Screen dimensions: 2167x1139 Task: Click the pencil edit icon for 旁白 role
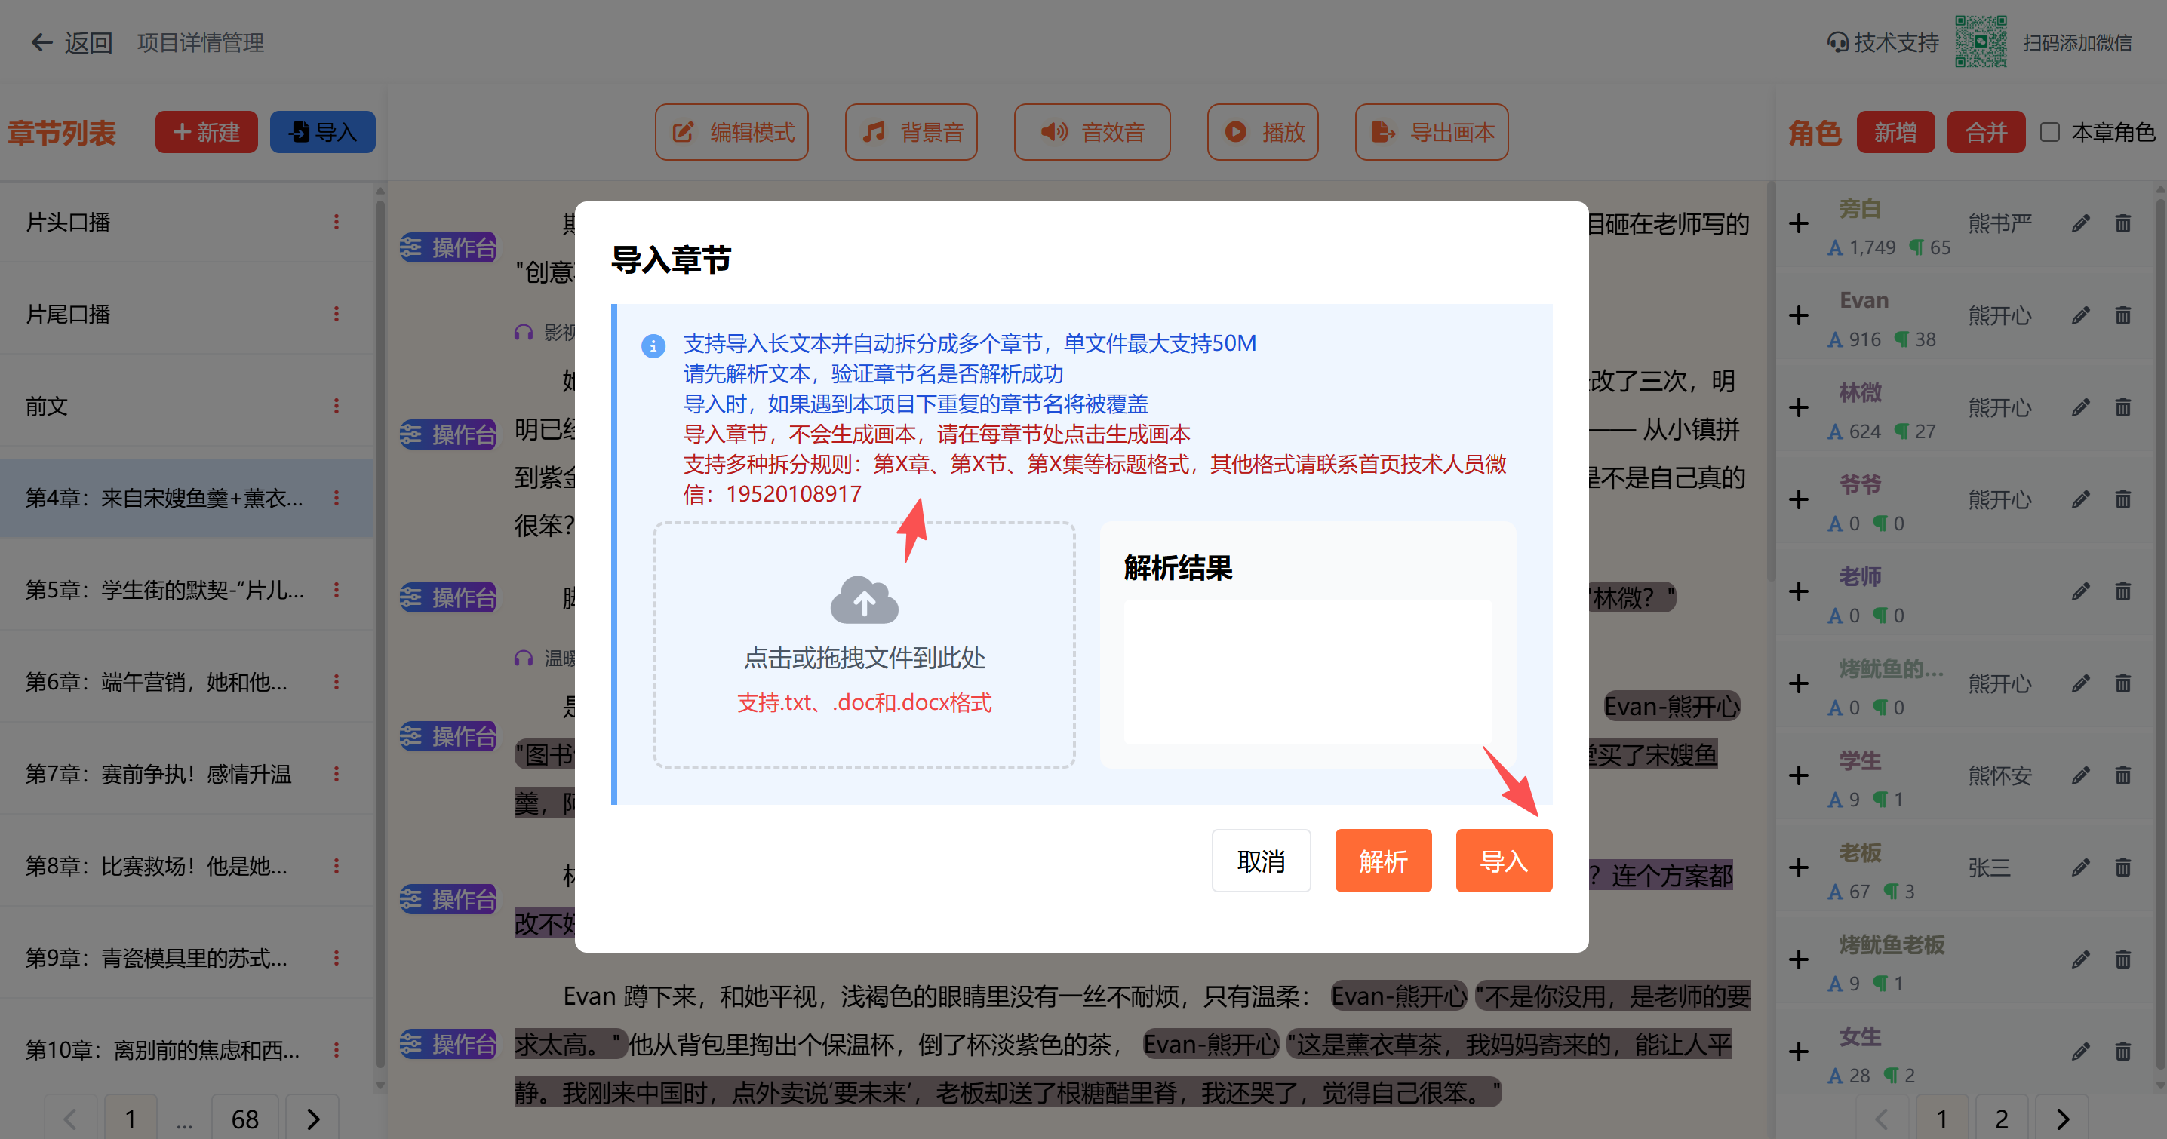pos(2079,224)
